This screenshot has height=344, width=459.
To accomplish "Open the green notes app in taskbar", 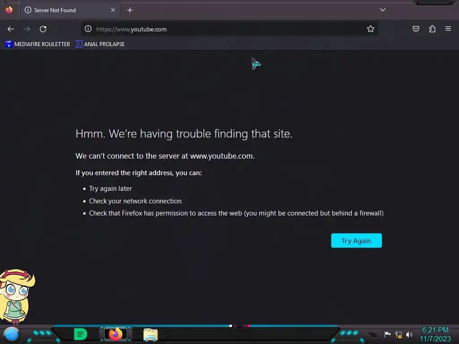I will point(81,334).
